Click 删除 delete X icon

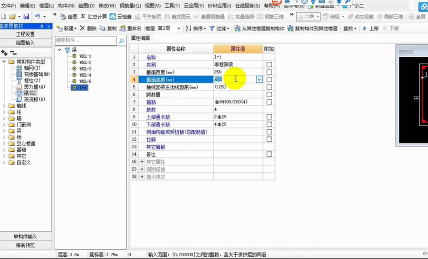(82, 28)
